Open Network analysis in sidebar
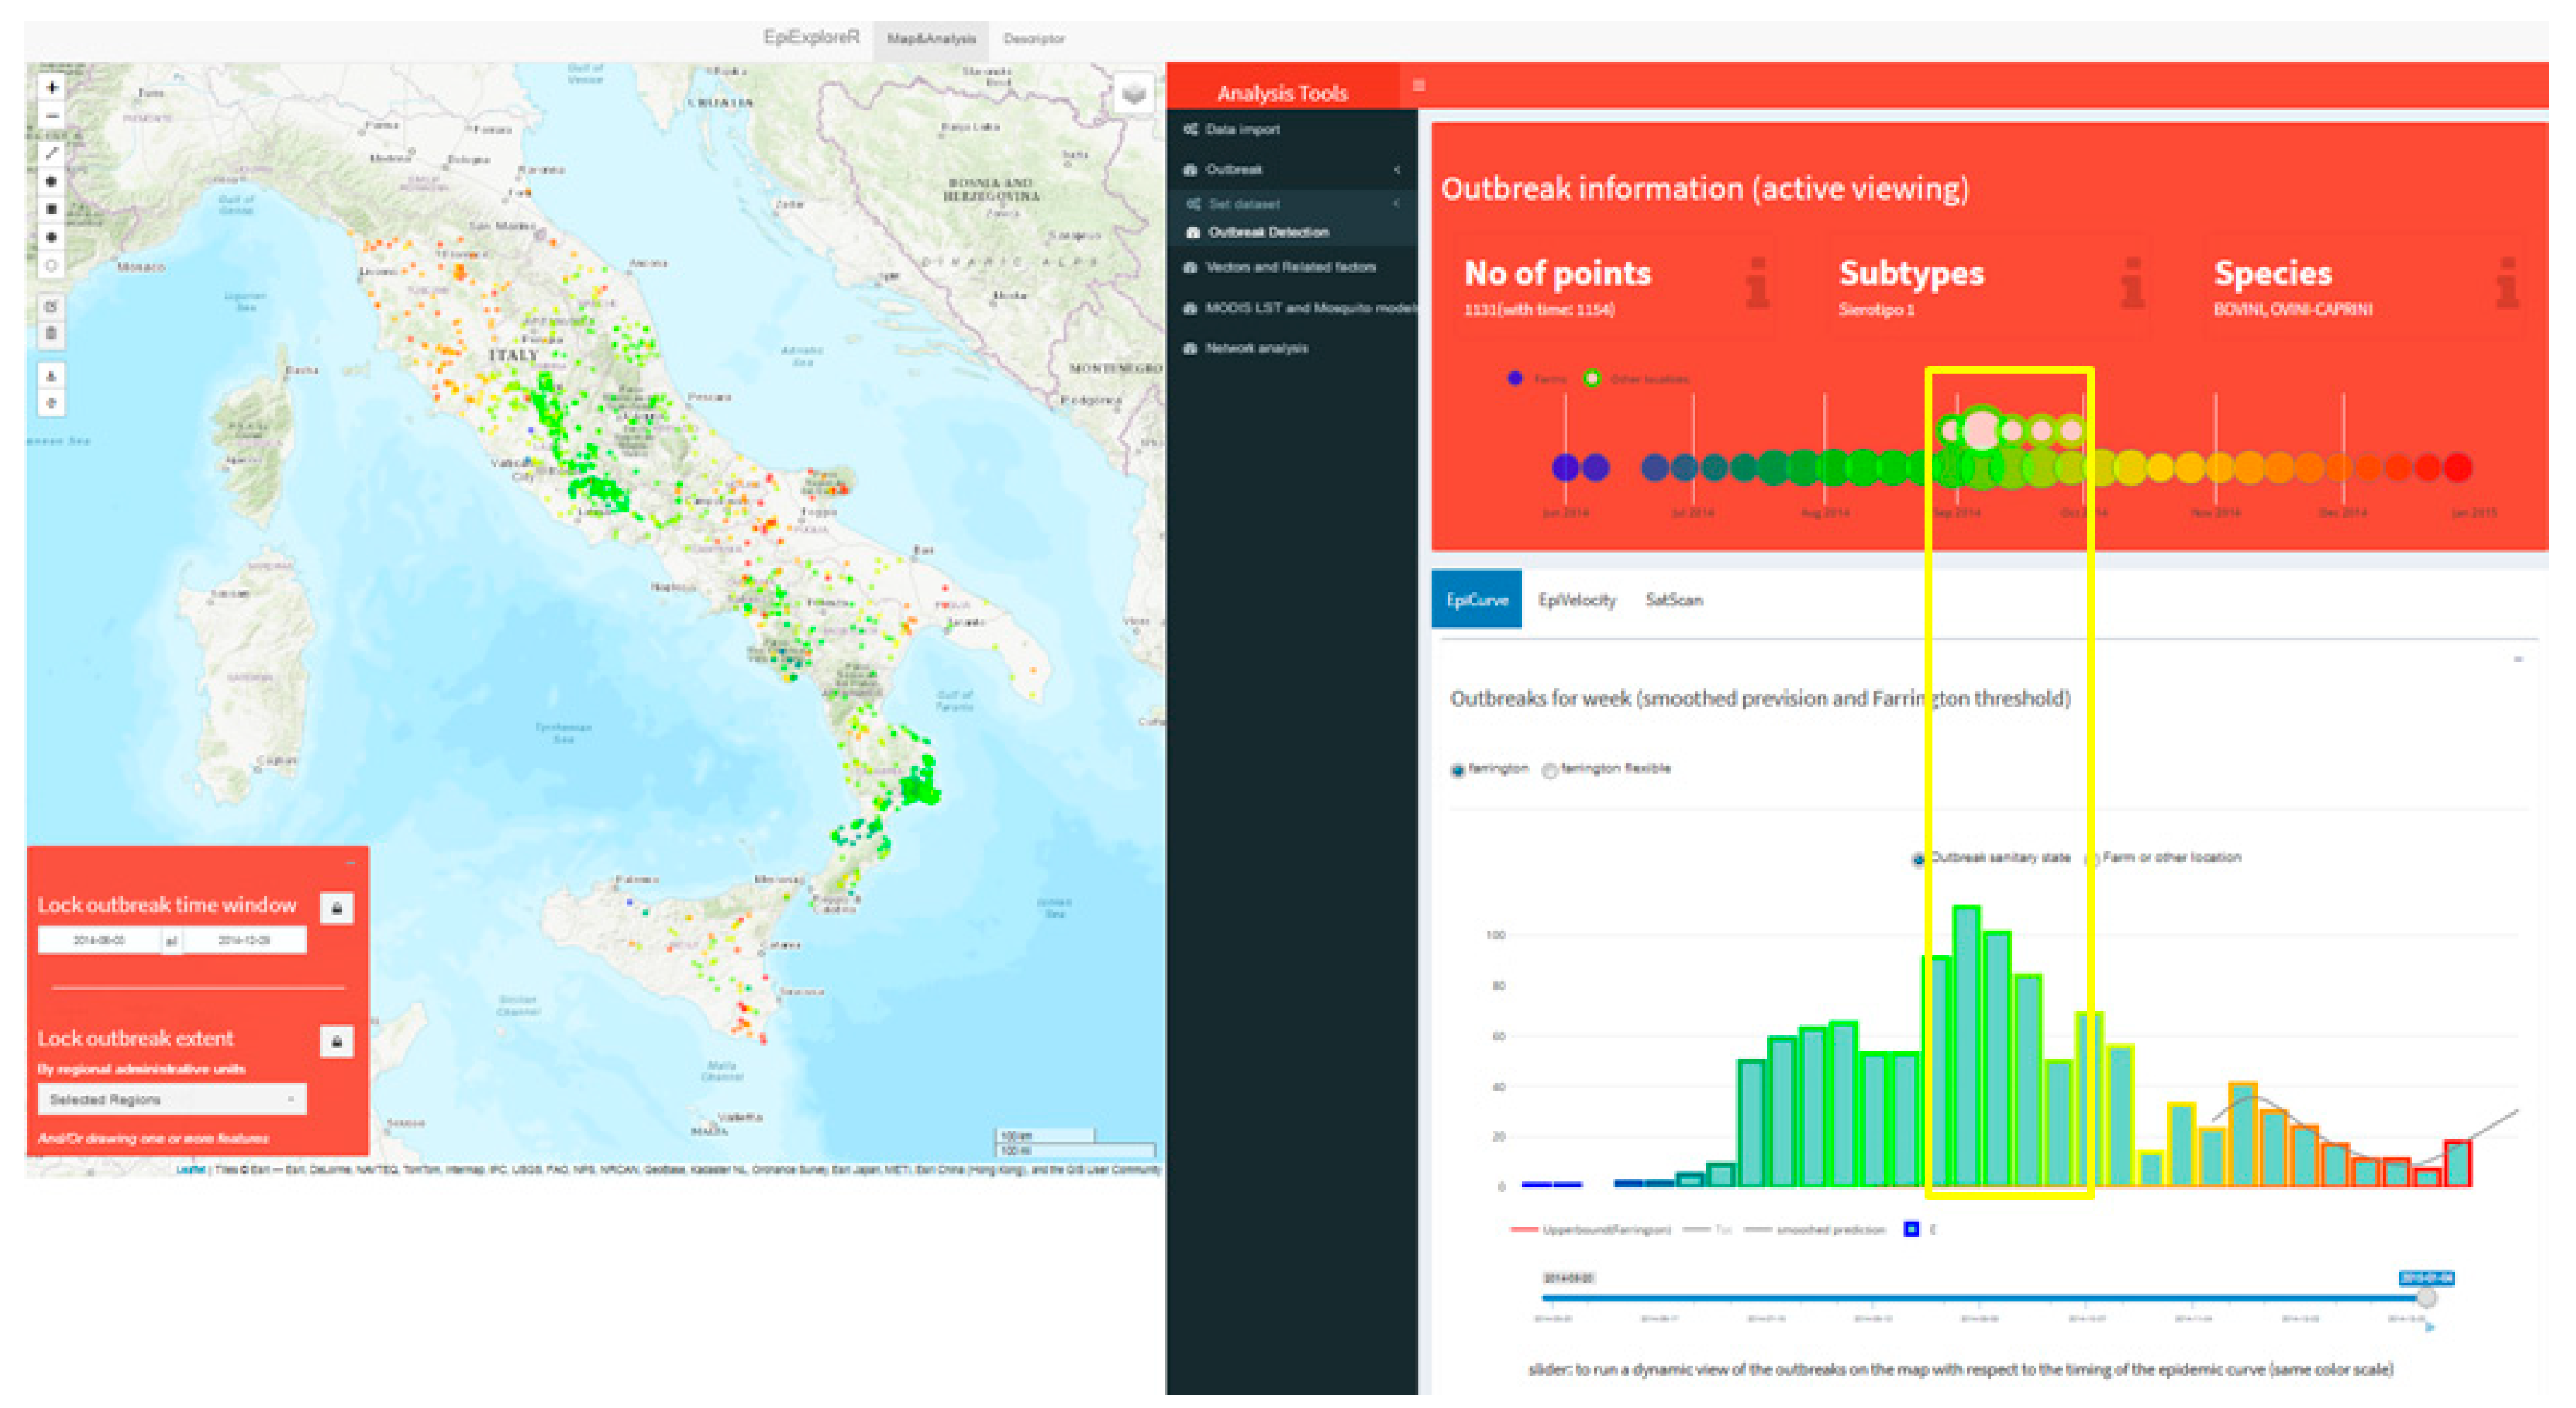This screenshot has width=2576, height=1408. tap(1256, 348)
